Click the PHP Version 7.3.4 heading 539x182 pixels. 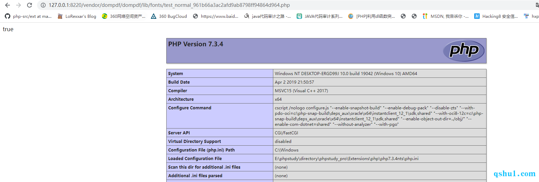195,44
